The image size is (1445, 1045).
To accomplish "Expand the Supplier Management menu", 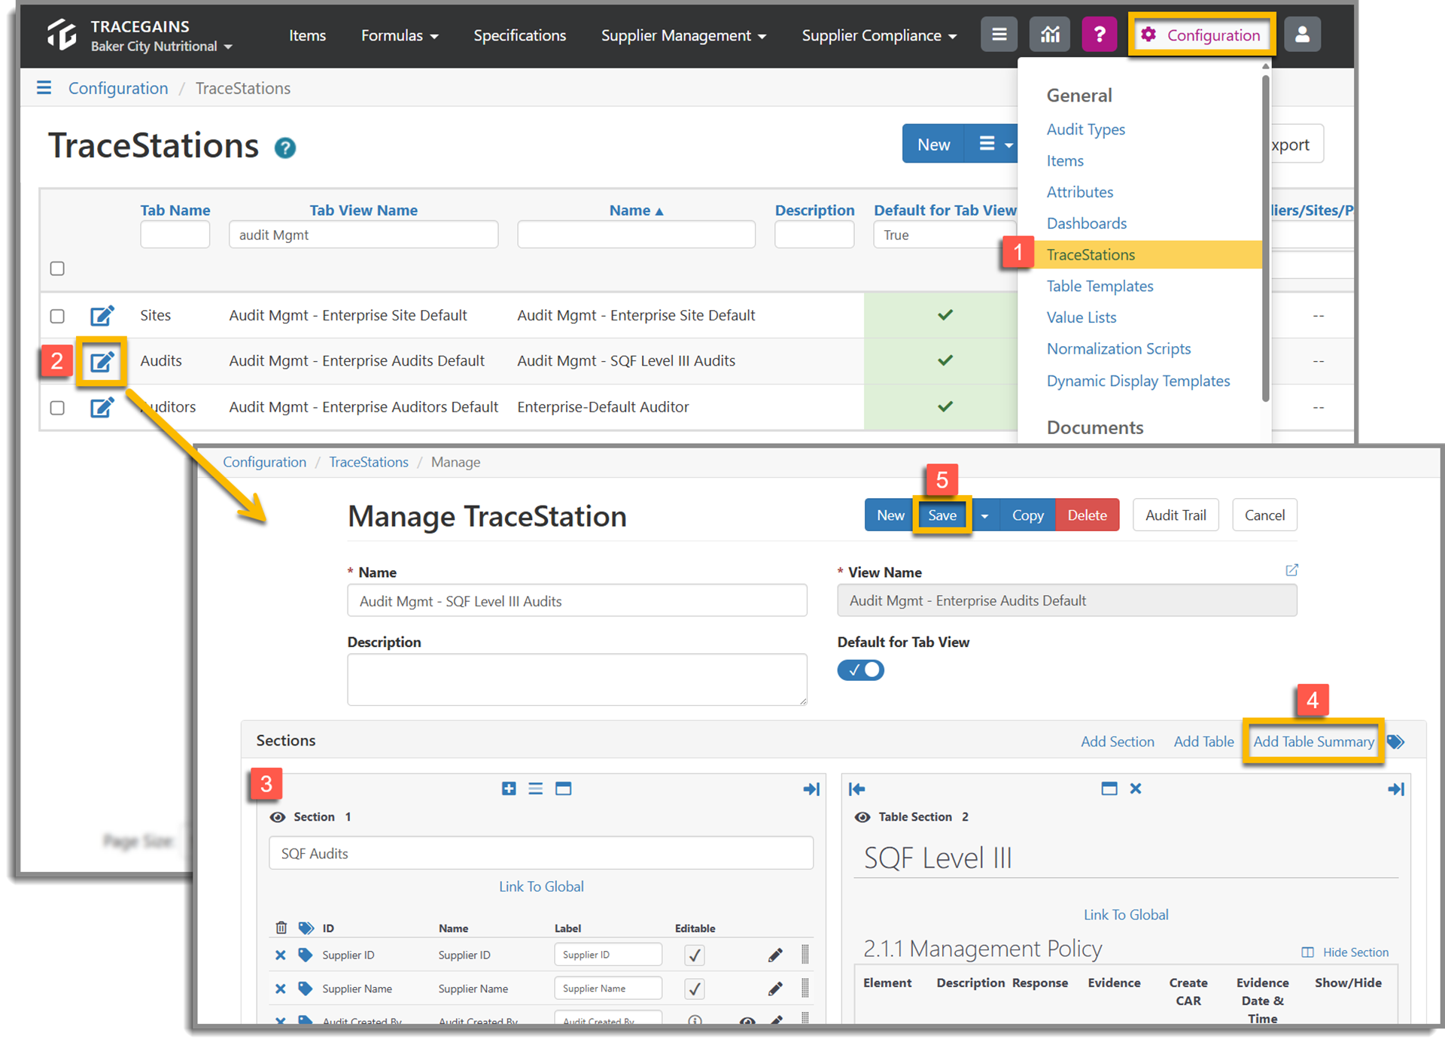I will (x=683, y=35).
